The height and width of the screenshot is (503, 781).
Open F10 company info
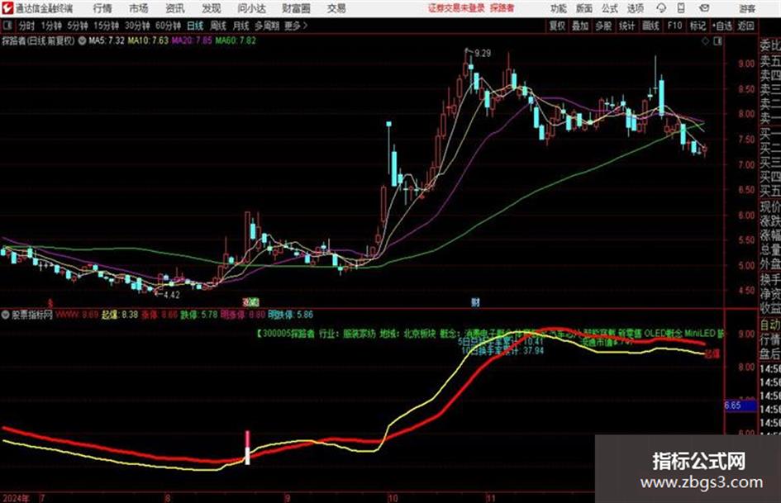point(674,26)
